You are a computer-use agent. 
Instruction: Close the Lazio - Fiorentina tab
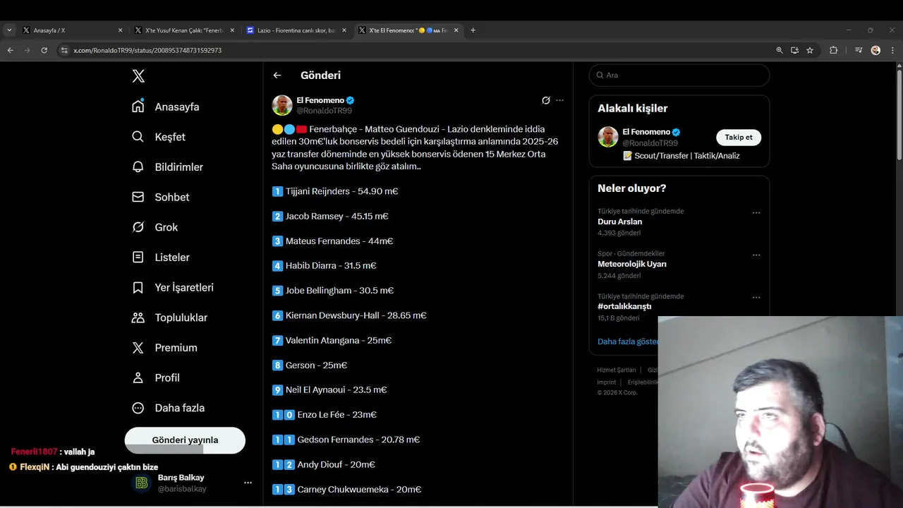tap(344, 30)
